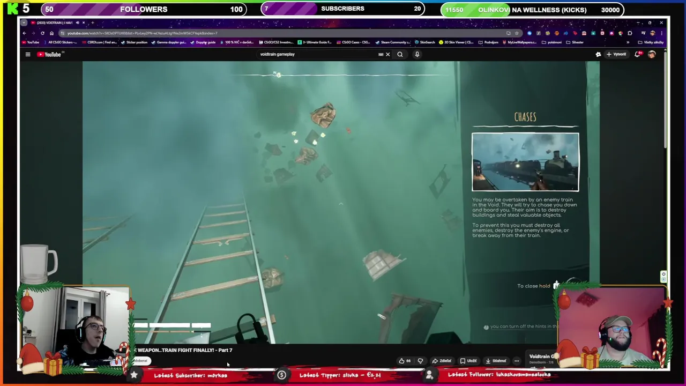Open 'Doppler guide' bookmark

pyautogui.click(x=203, y=42)
